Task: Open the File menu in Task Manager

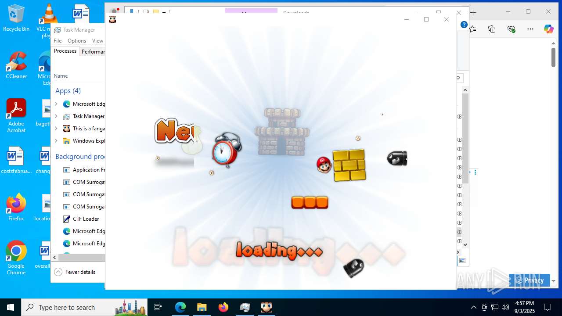Action: tap(58, 41)
